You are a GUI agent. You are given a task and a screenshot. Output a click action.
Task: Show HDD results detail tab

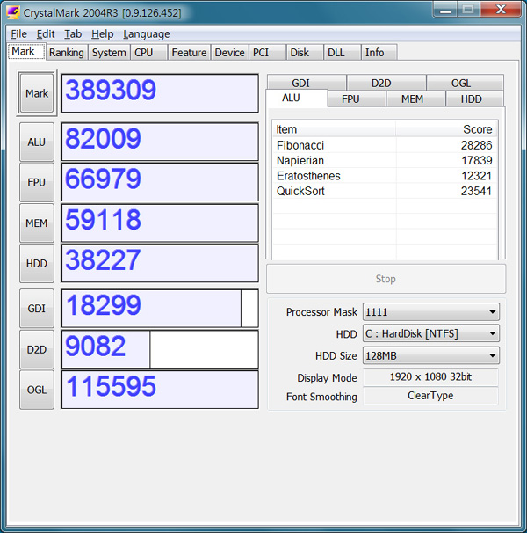tap(474, 99)
